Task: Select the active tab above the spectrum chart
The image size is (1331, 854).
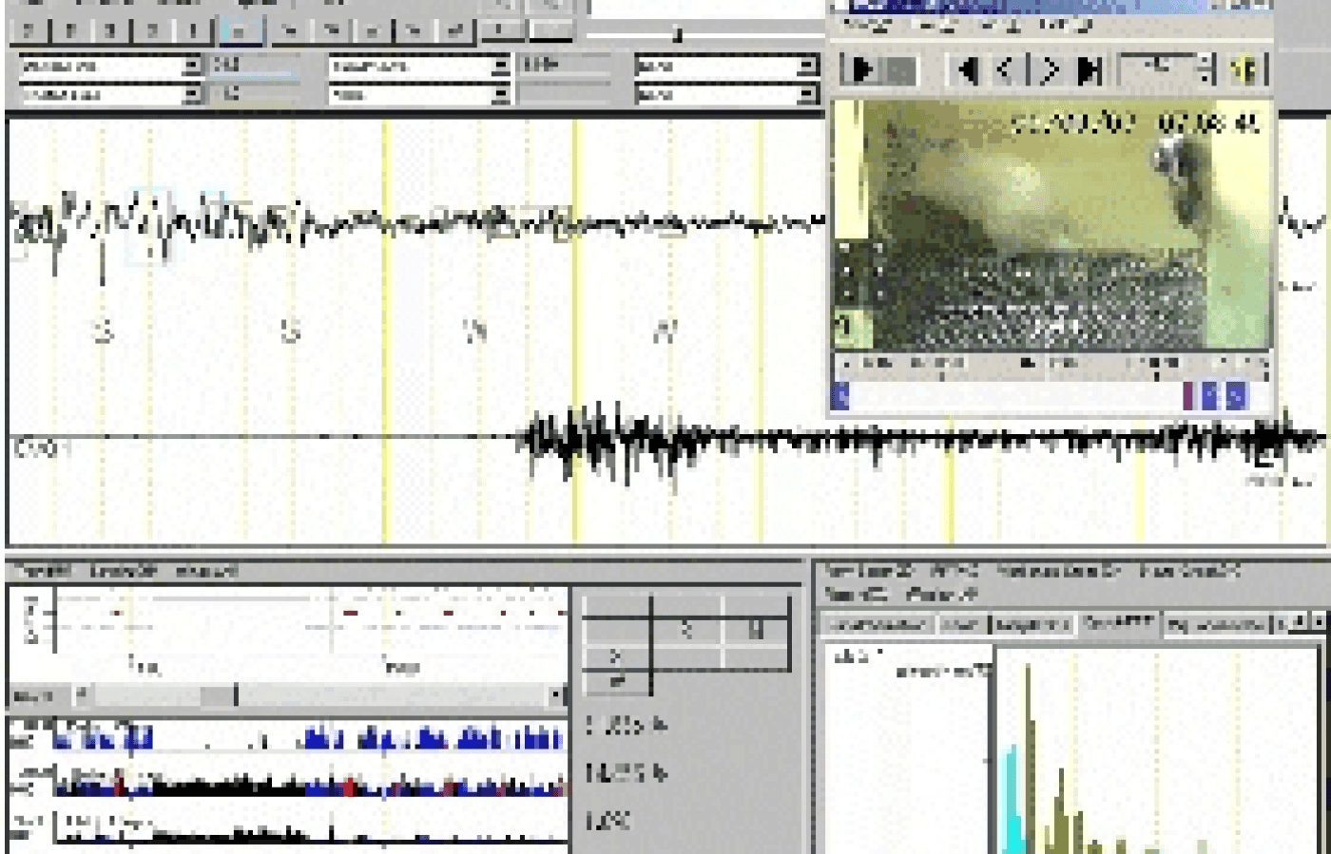Action: (1119, 623)
